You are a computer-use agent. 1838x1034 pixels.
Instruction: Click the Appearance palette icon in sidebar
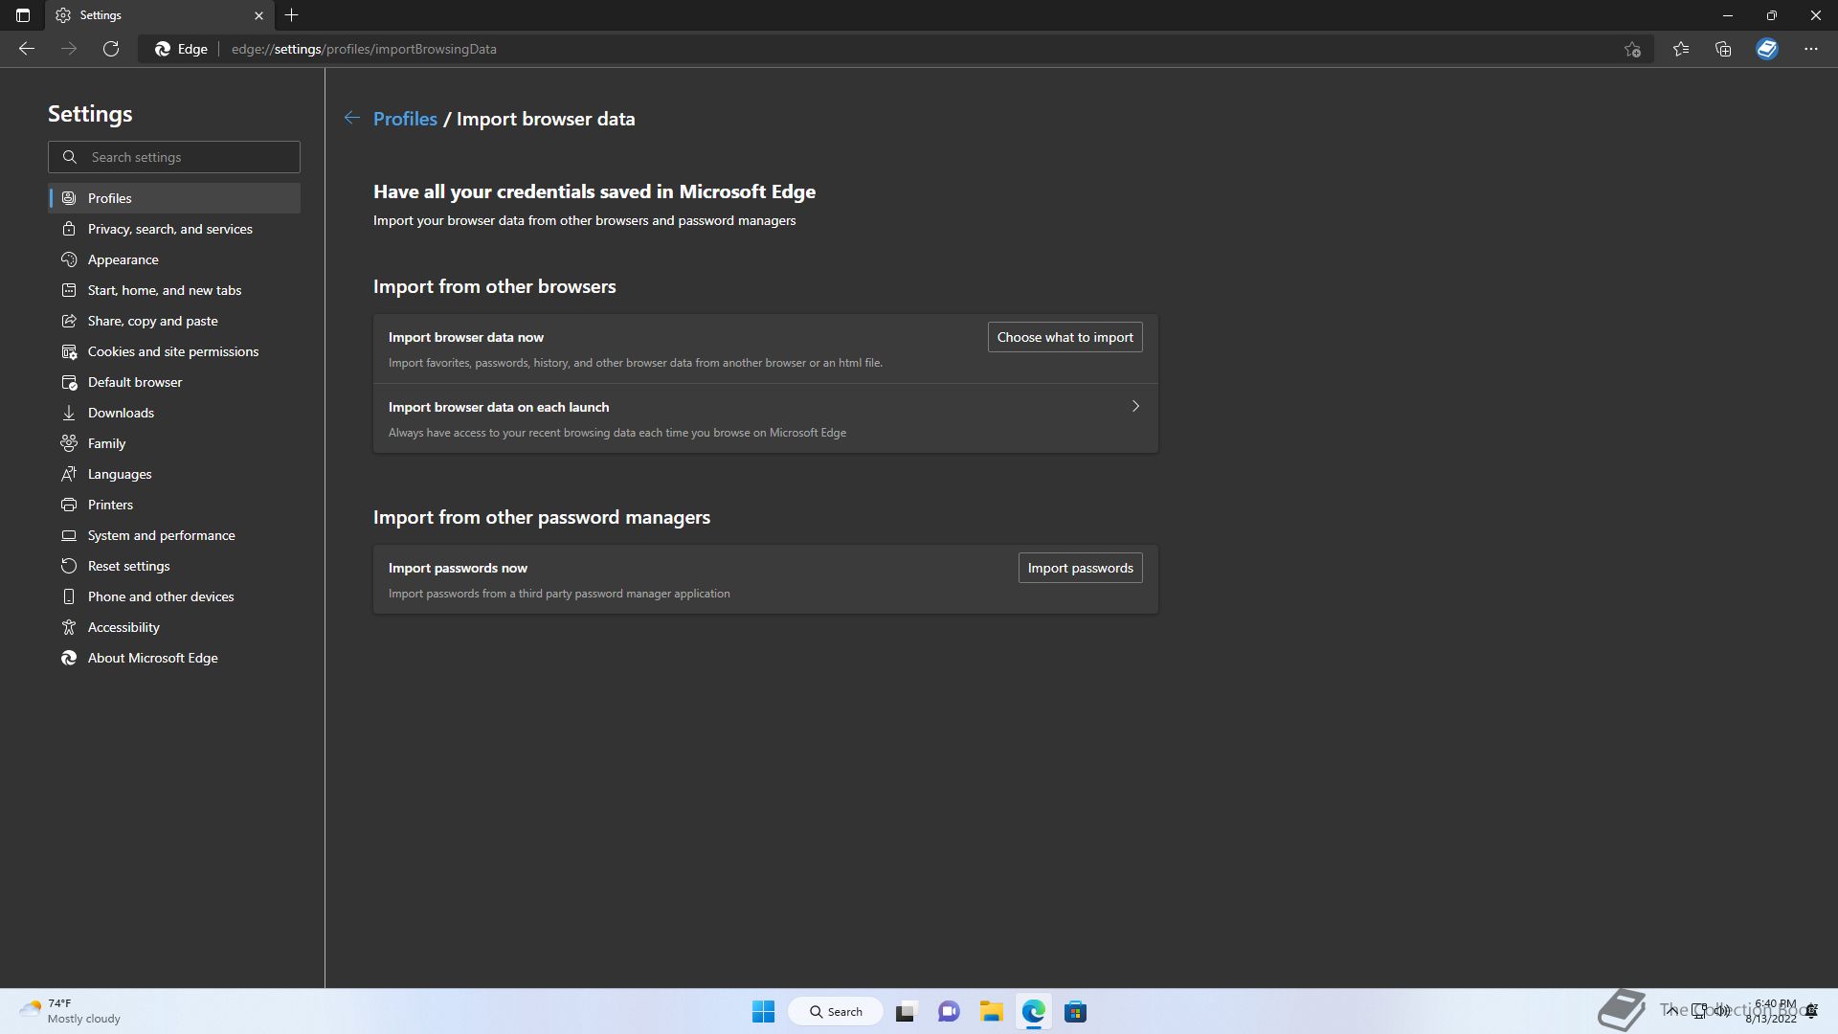tap(69, 259)
